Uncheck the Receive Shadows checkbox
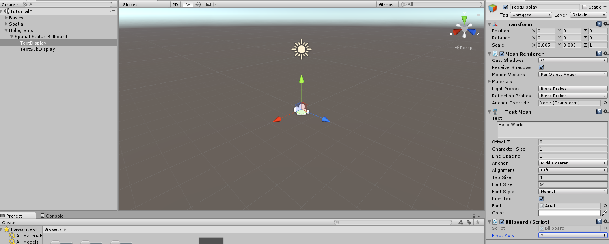This screenshot has height=244, width=609. click(541, 67)
